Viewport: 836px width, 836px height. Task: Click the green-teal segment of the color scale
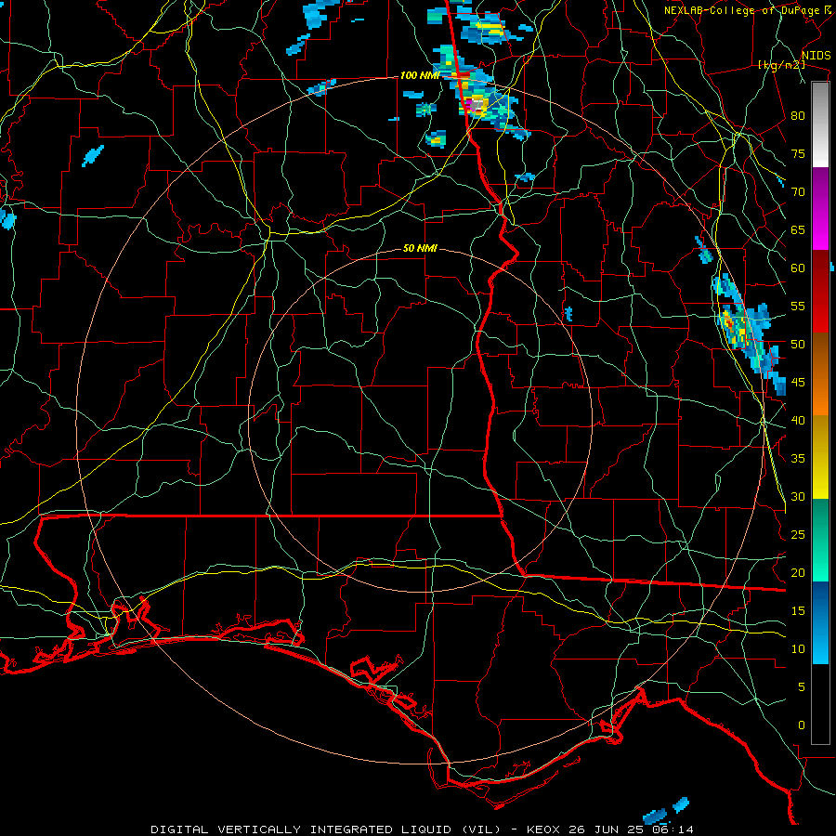click(x=820, y=540)
